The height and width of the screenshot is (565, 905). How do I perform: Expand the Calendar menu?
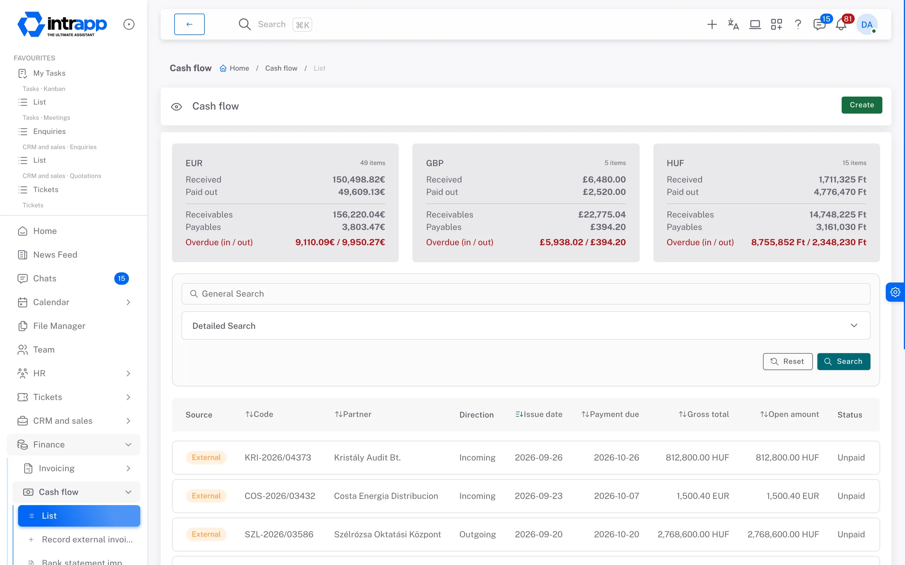[x=74, y=302]
